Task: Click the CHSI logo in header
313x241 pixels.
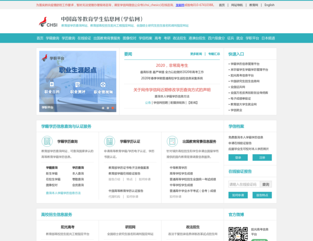Action: [x=48, y=22]
